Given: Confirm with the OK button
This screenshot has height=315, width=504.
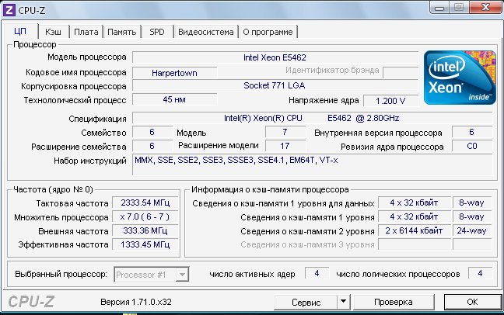Looking at the screenshot, I should 472,302.
